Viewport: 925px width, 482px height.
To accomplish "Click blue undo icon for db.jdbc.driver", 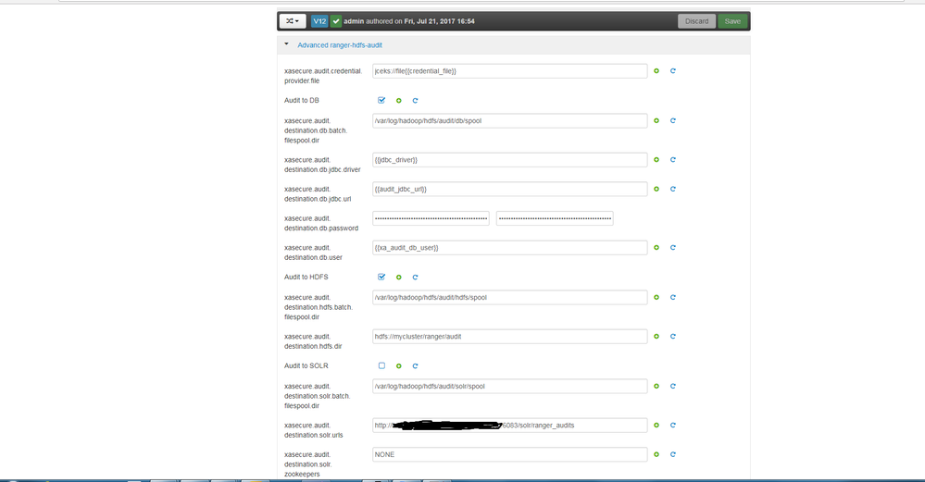I will point(672,160).
